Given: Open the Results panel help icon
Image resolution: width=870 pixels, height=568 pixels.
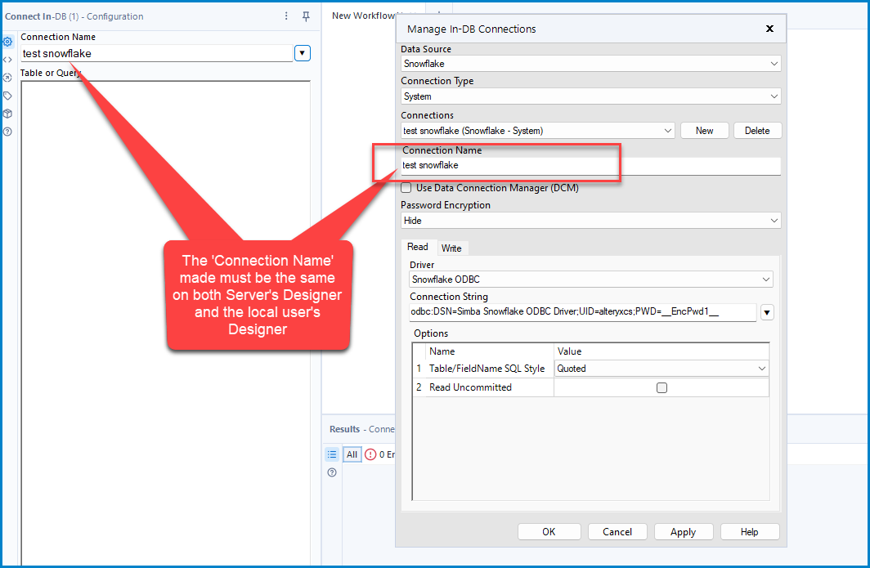Looking at the screenshot, I should 332,472.
